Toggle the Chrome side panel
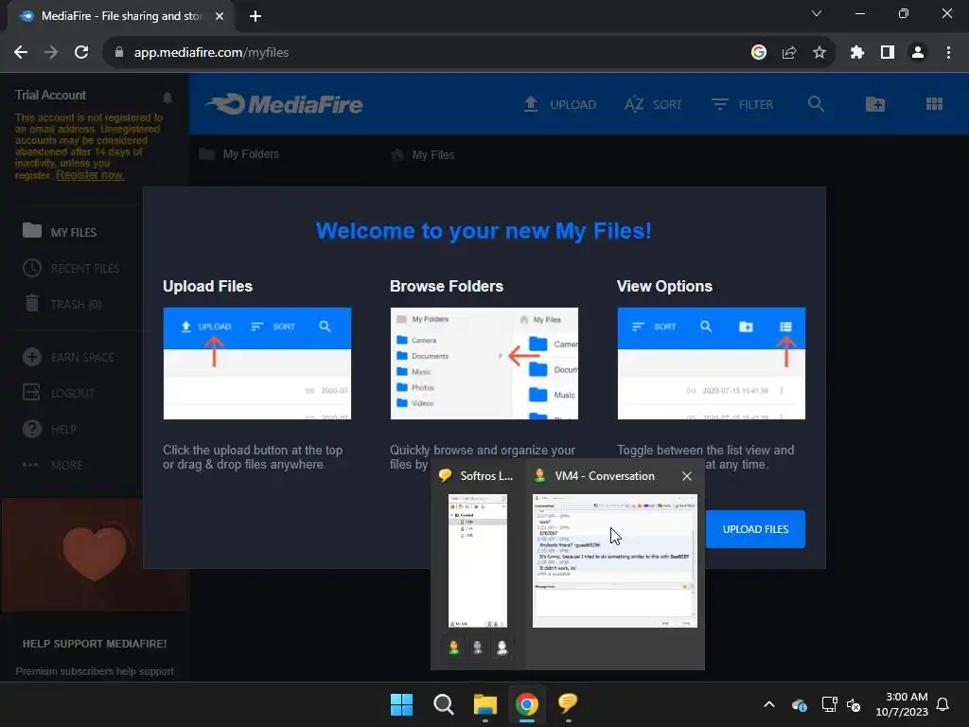 click(x=887, y=53)
